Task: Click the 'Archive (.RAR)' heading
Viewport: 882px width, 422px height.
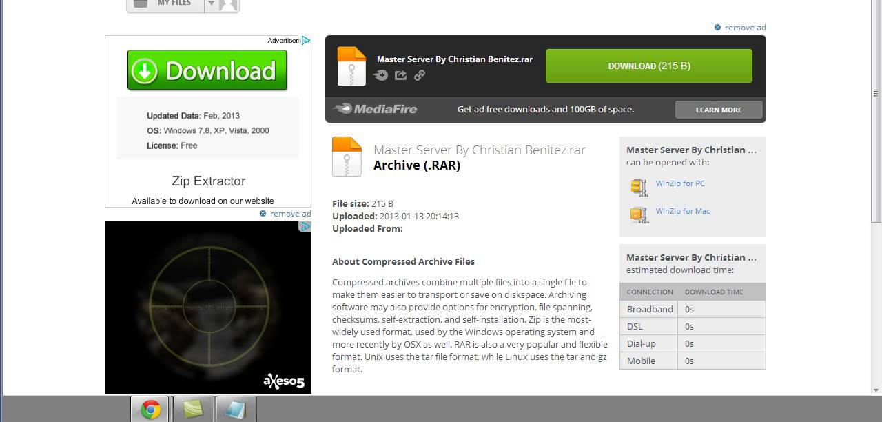Action: point(417,165)
